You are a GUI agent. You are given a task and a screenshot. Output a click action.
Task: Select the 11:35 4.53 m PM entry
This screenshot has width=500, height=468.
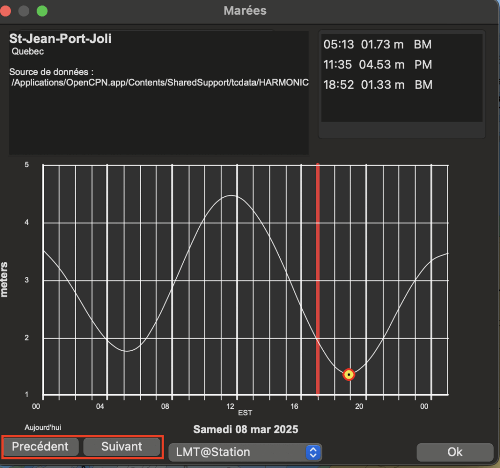[377, 64]
